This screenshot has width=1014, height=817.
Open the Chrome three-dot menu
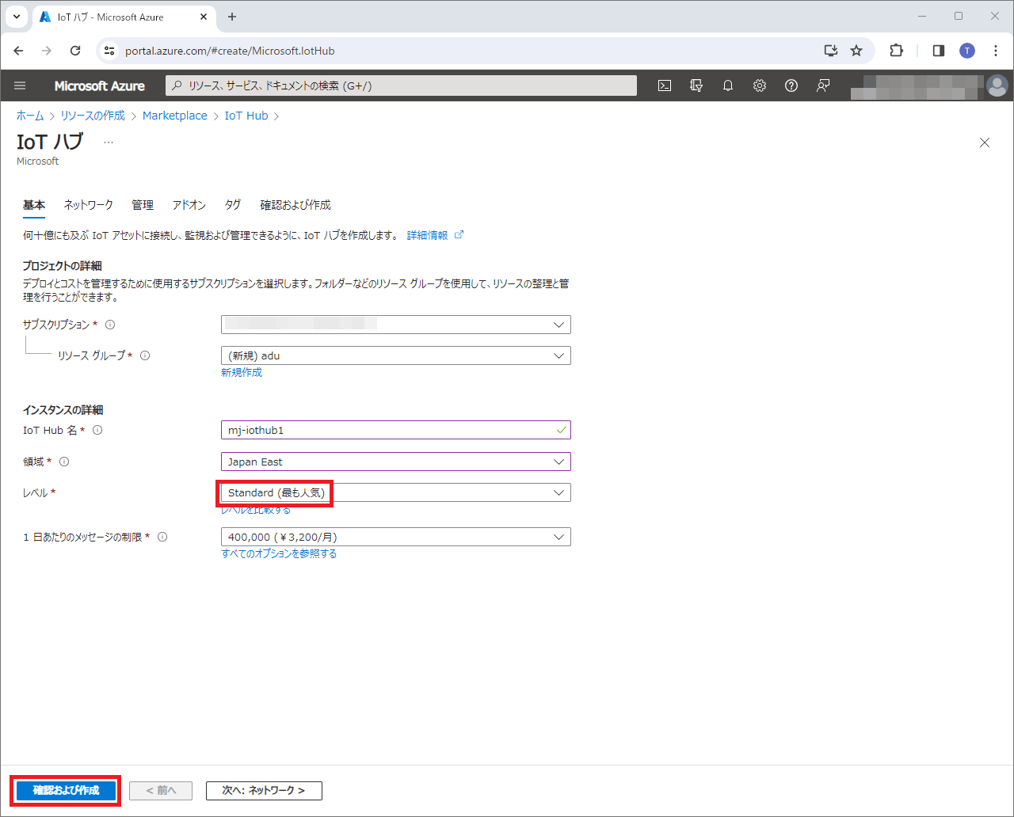coord(996,51)
